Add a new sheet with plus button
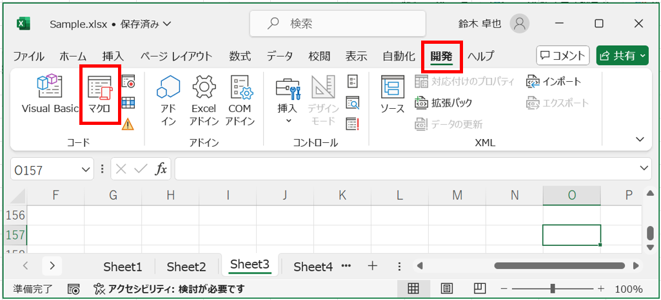Screen dimensions: 661x300 coord(372,266)
